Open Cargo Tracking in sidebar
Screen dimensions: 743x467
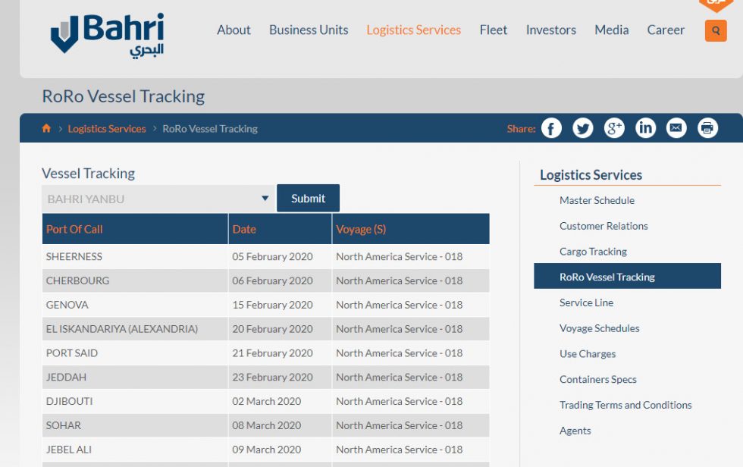pos(593,252)
